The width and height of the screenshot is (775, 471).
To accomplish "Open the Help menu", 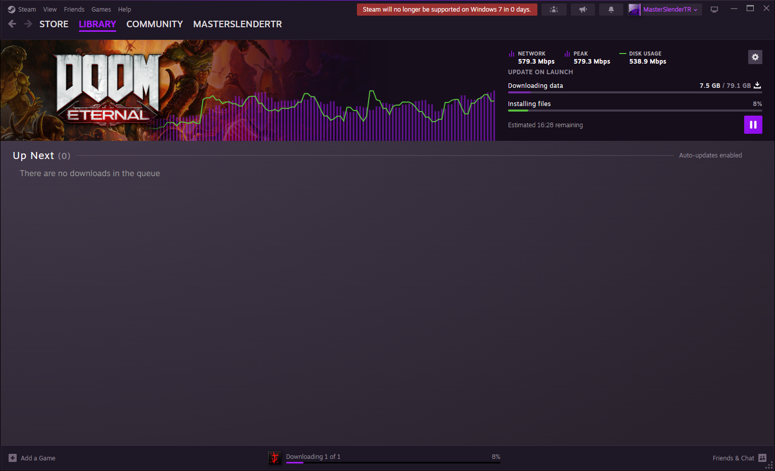I will pyautogui.click(x=124, y=10).
